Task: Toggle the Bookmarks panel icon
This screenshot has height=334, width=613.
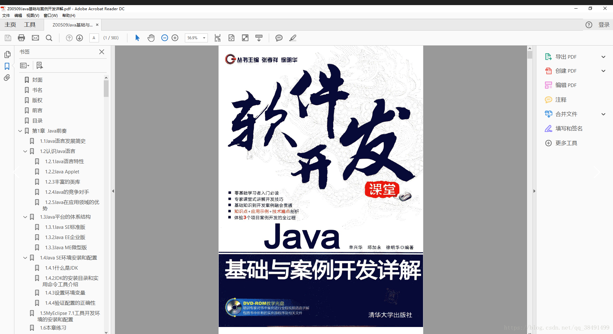Action: pyautogui.click(x=7, y=66)
